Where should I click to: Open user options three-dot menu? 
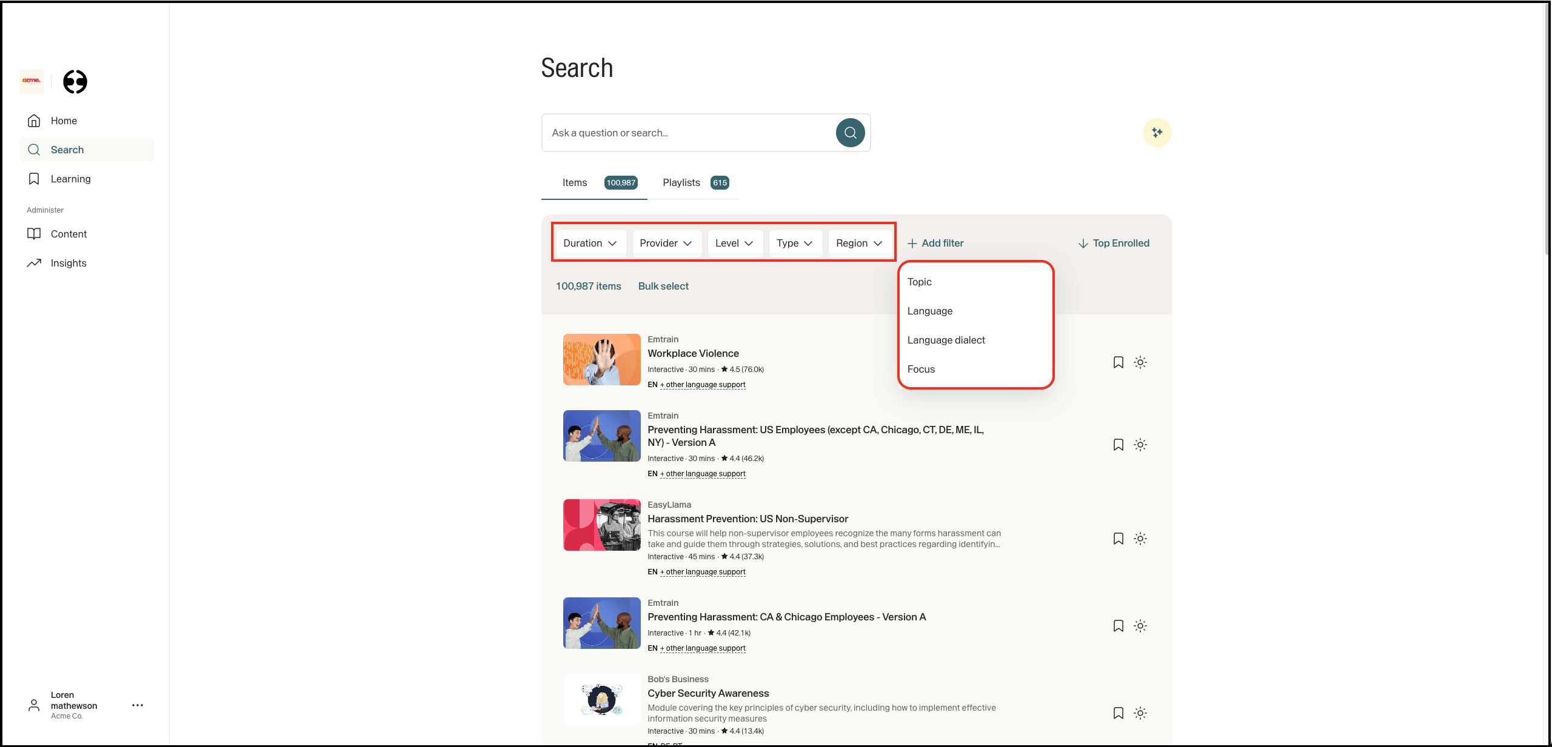pyautogui.click(x=138, y=705)
